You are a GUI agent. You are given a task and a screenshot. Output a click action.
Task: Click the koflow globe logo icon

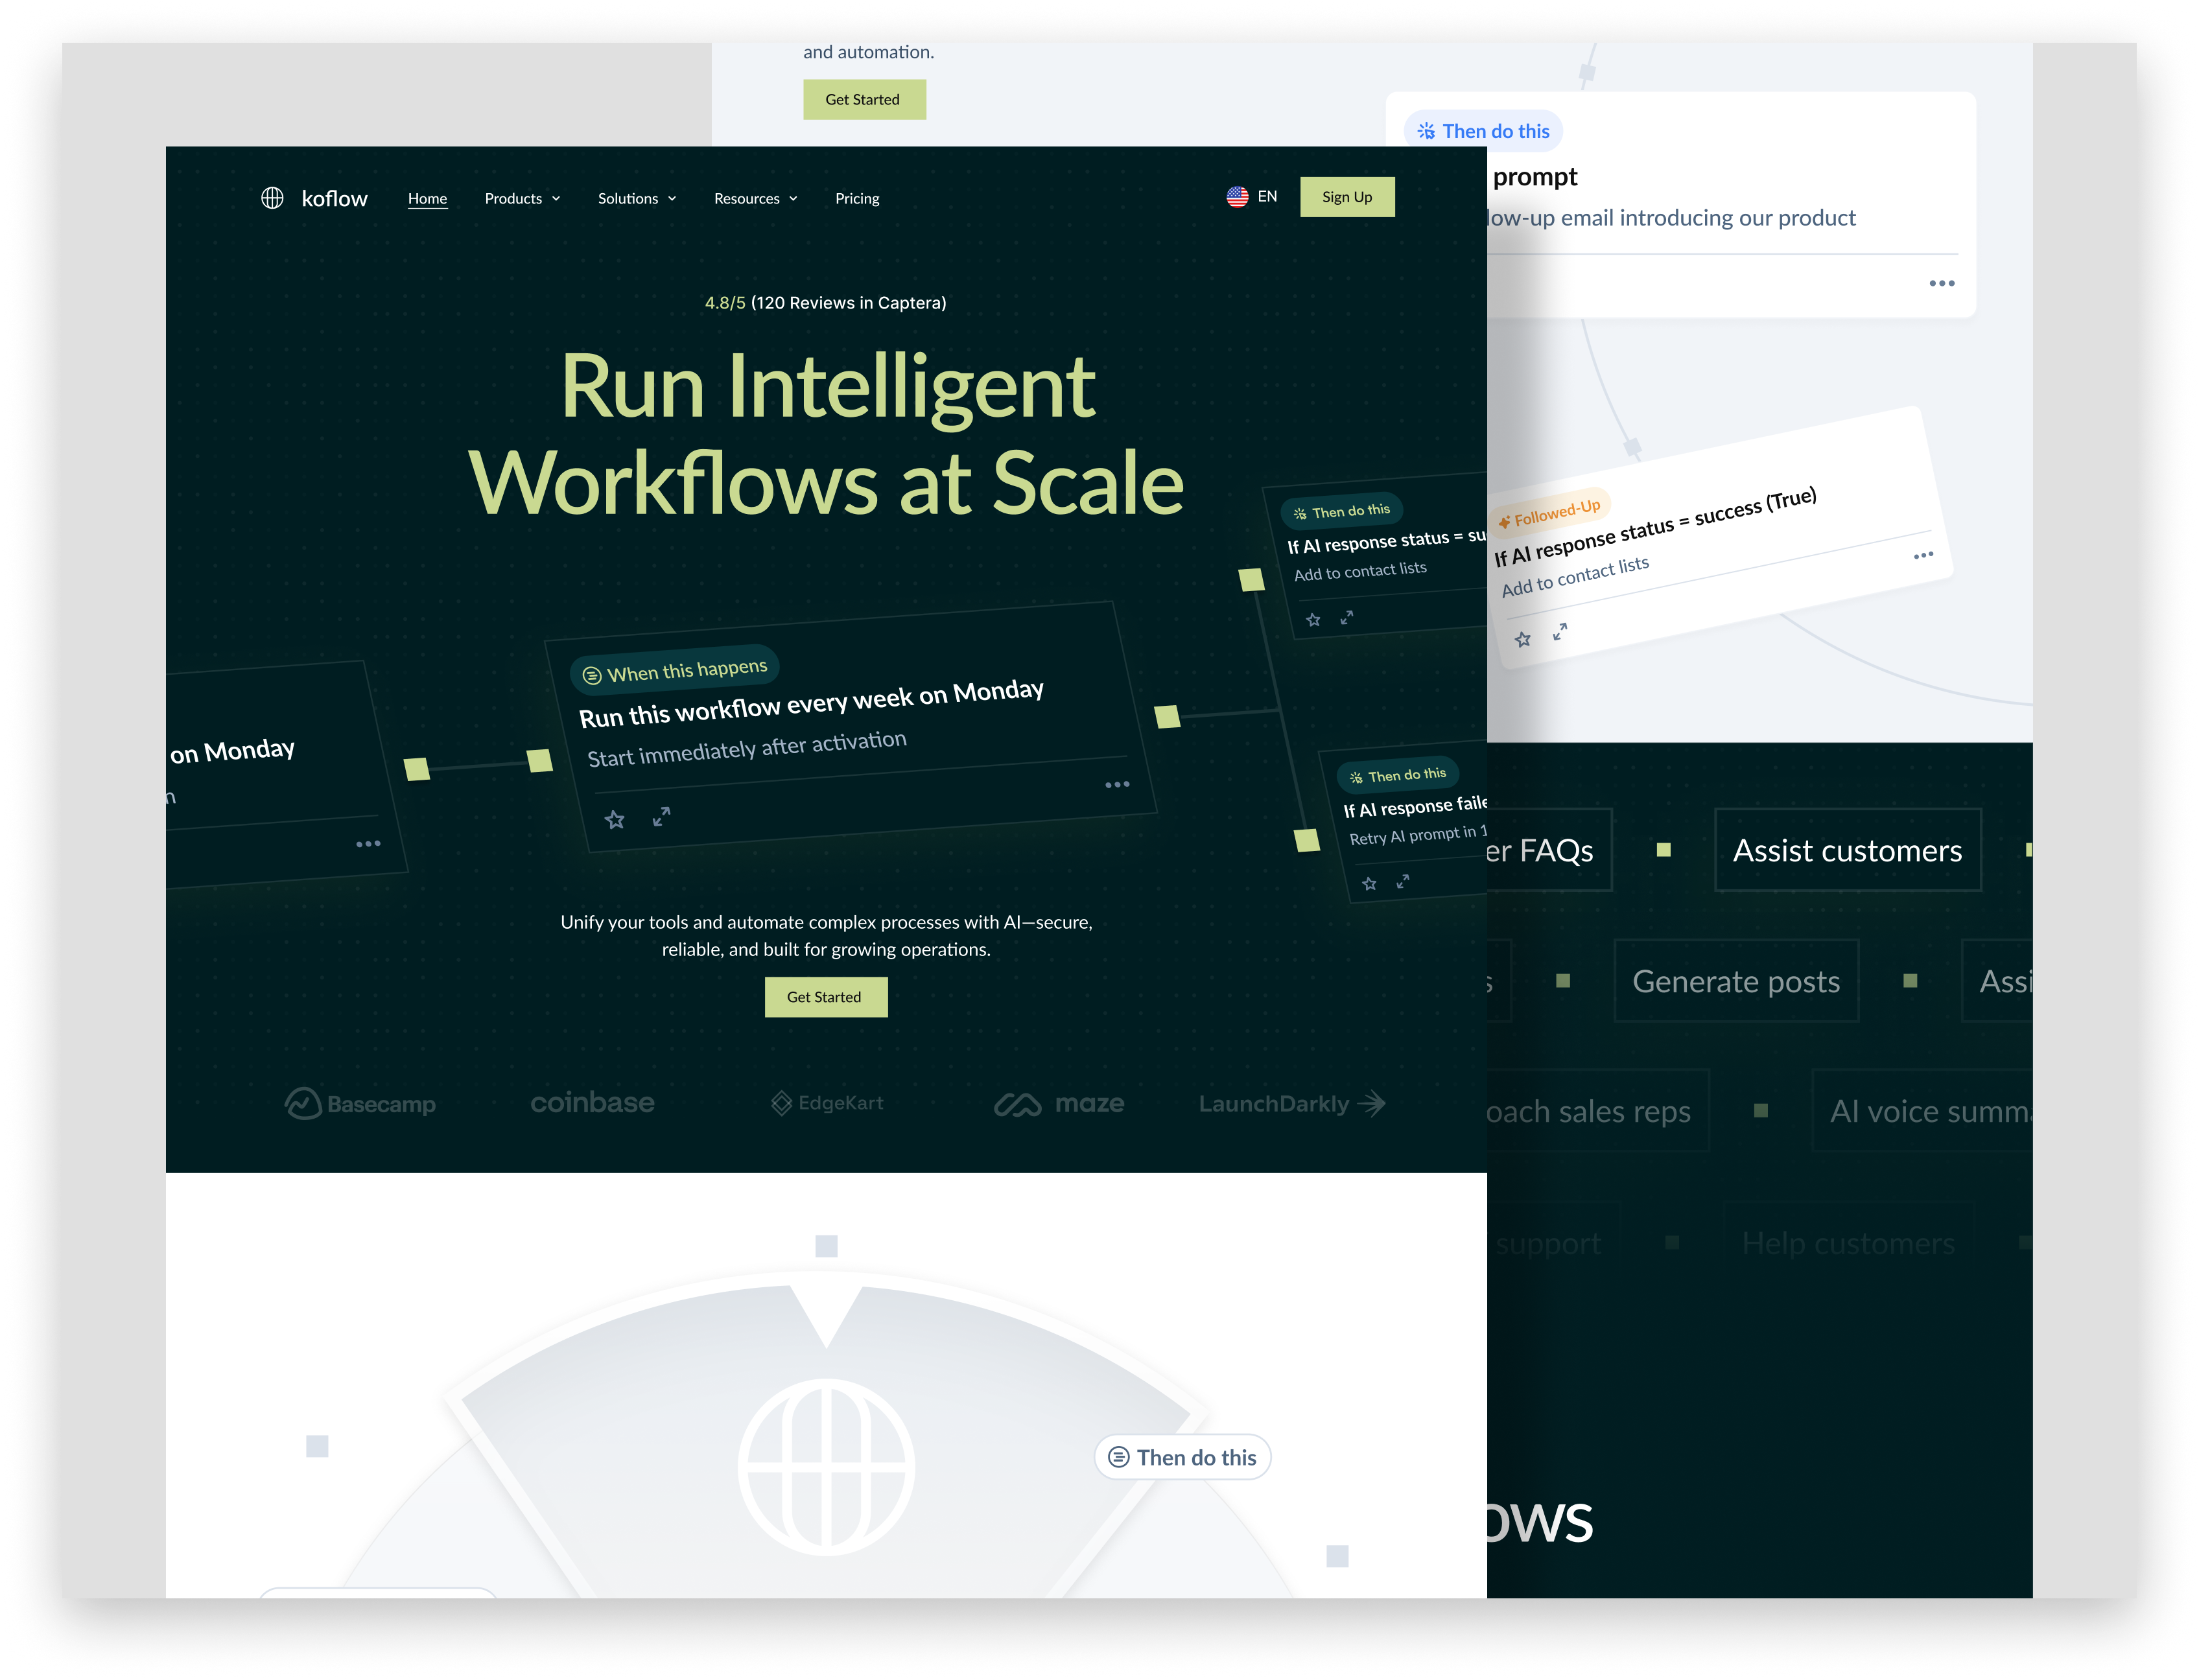(272, 198)
